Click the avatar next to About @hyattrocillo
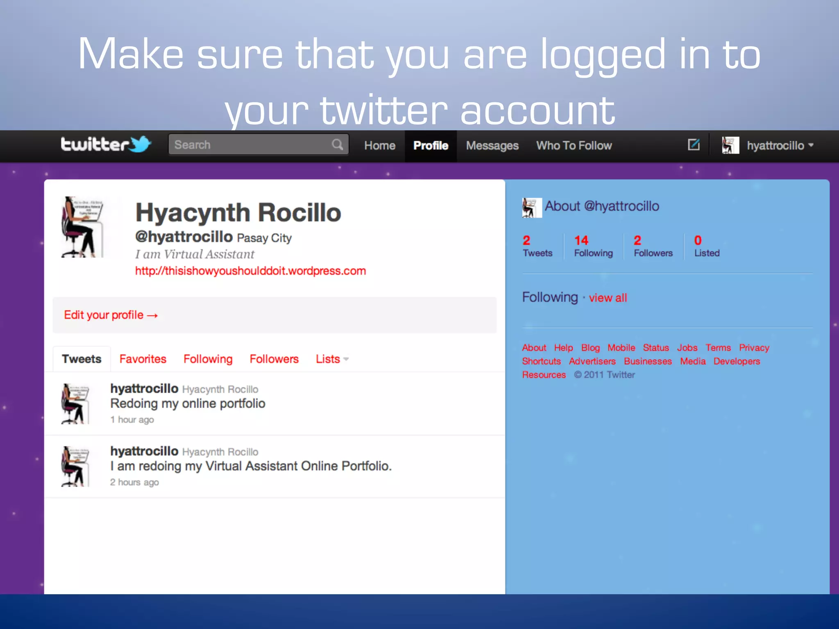The image size is (839, 629). tap(532, 207)
